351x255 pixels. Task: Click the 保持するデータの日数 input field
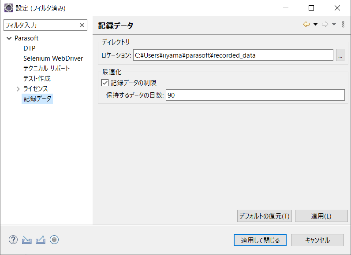255,95
